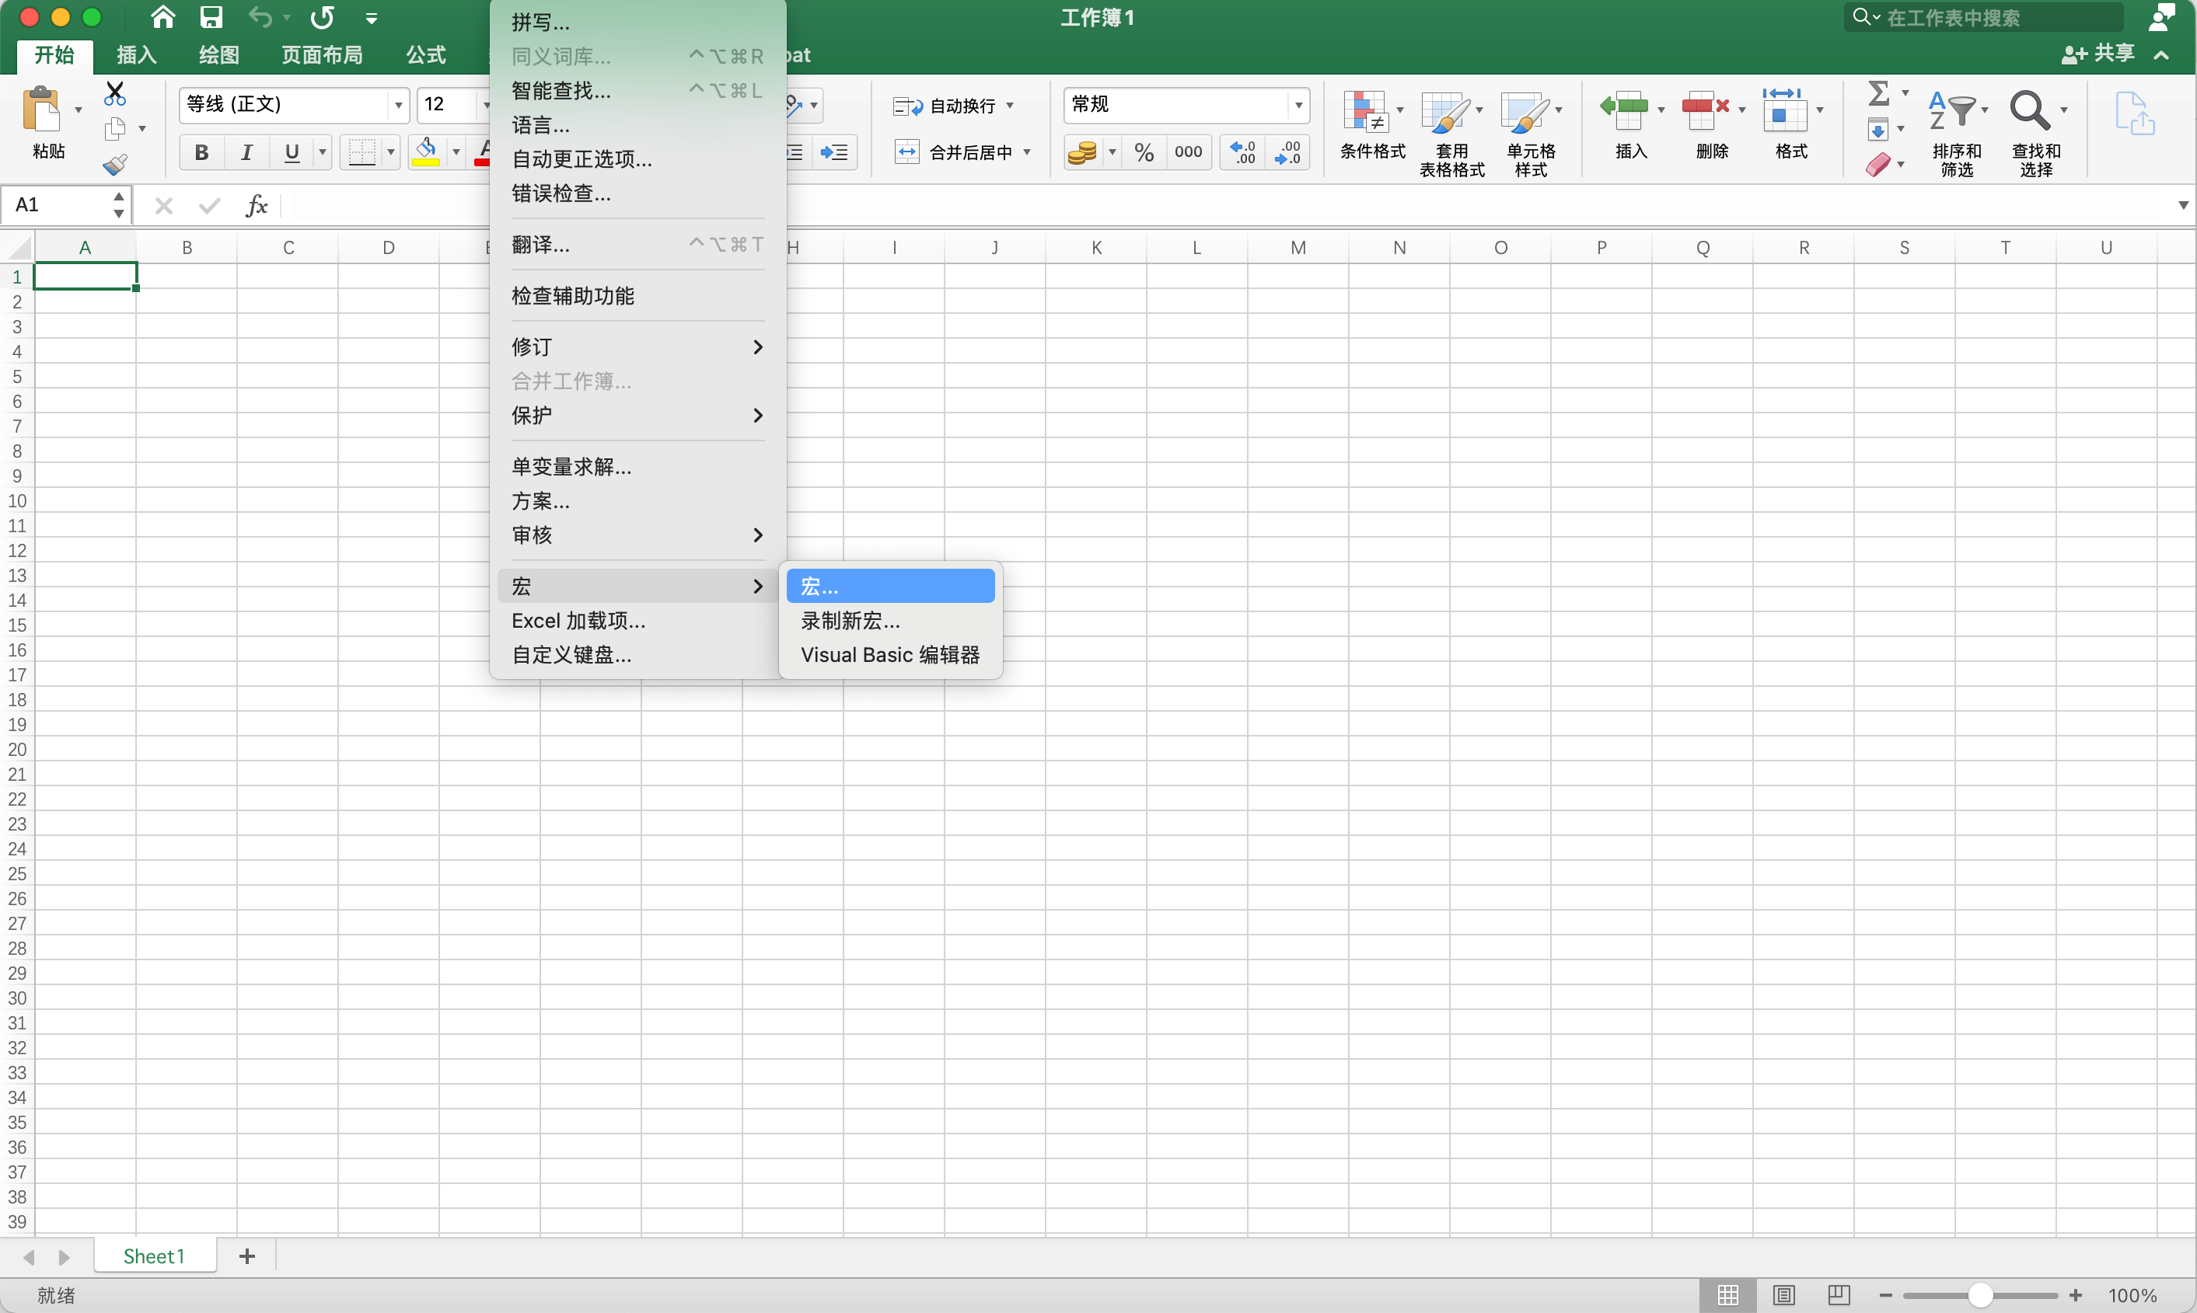Click the Percent Style button

[x=1144, y=152]
